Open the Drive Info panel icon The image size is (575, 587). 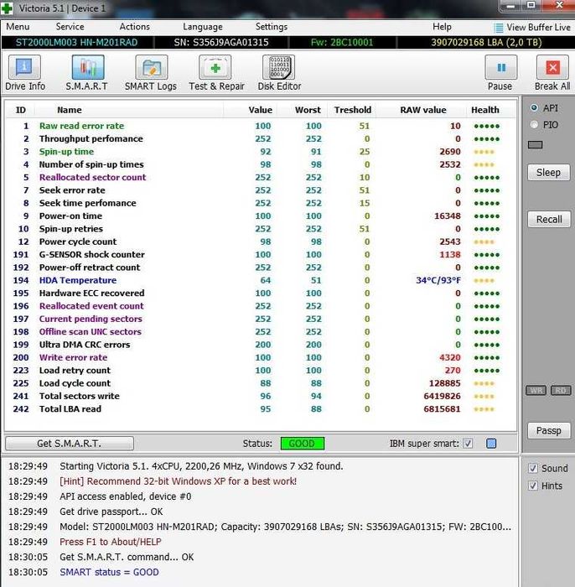pos(24,67)
